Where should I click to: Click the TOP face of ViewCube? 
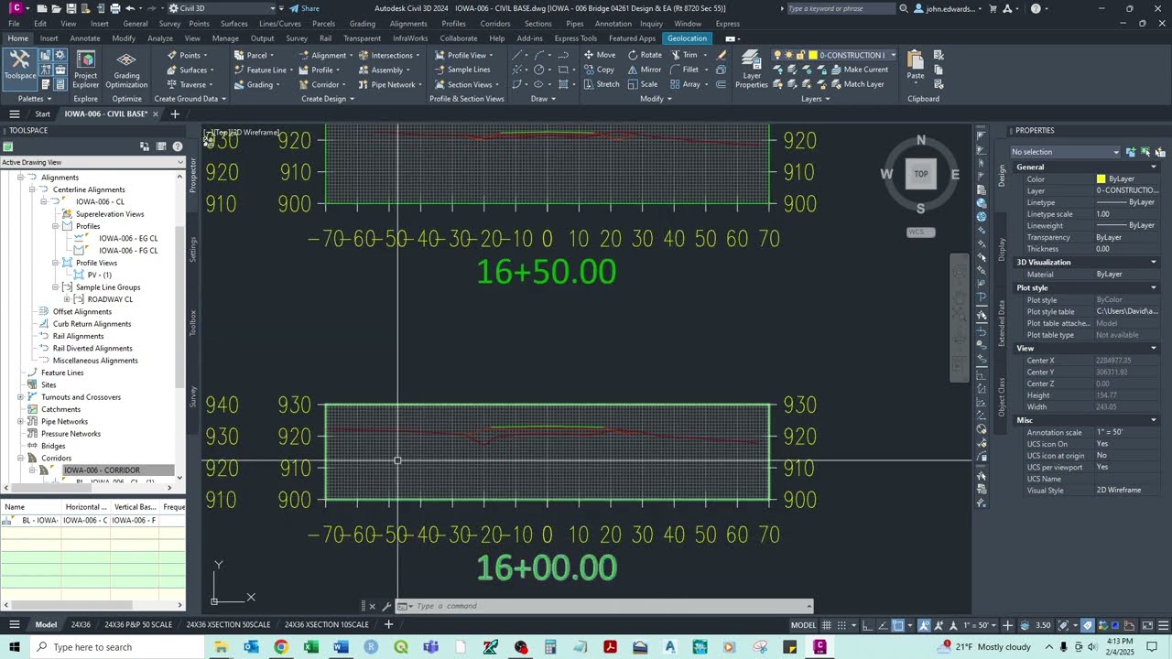[x=921, y=173]
